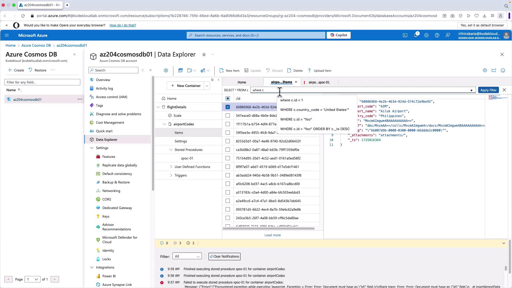Collapse the flightDetails database node
The image size is (512, 288).
pos(158,107)
